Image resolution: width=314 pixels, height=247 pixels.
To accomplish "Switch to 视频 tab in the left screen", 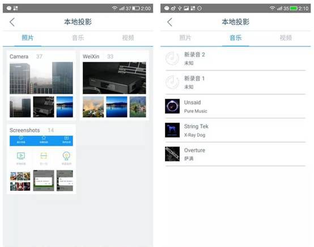I will click(x=128, y=37).
